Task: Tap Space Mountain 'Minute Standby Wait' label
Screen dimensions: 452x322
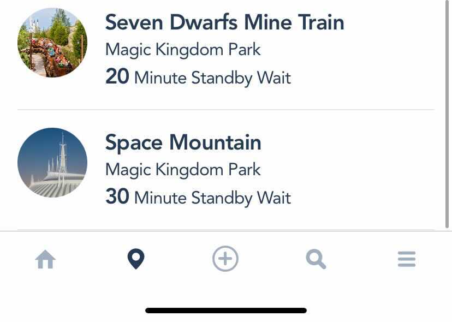Action: [212, 198]
